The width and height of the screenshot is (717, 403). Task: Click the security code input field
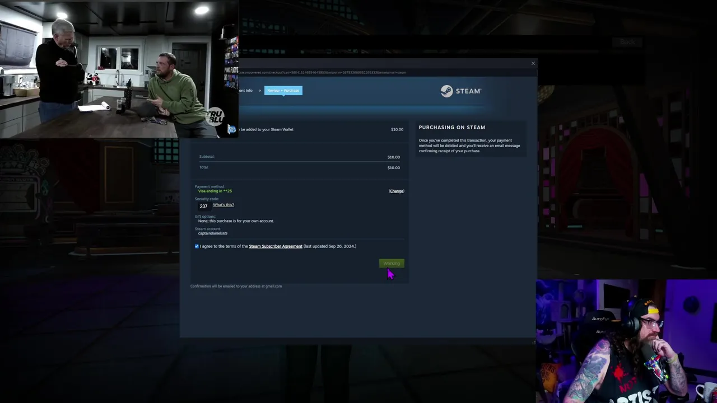pos(203,206)
